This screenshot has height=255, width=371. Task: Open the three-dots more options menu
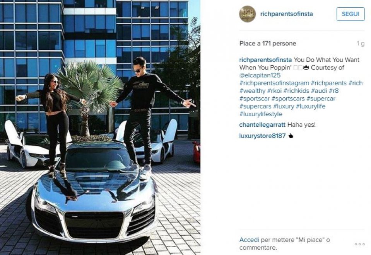(x=359, y=244)
